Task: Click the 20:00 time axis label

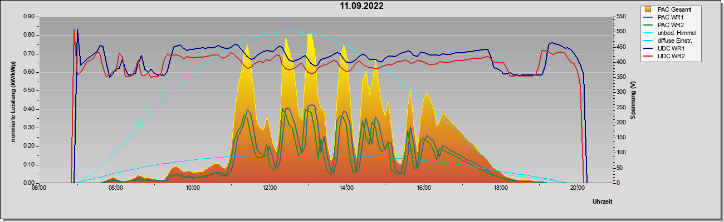Action: click(x=578, y=189)
